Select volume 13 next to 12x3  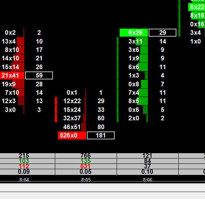[39, 101]
